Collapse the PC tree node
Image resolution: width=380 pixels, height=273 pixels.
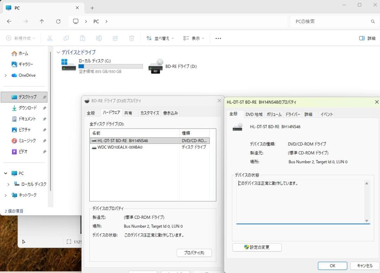click(6, 173)
